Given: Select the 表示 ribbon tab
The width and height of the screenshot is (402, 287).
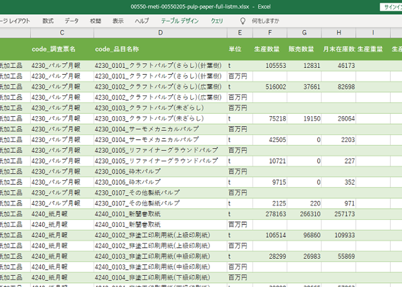Looking at the screenshot, I should 118,21.
